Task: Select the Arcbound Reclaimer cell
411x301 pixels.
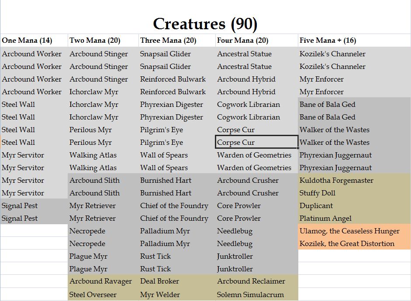Action: click(x=257, y=281)
